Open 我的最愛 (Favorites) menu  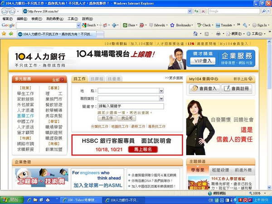coord(55,19)
